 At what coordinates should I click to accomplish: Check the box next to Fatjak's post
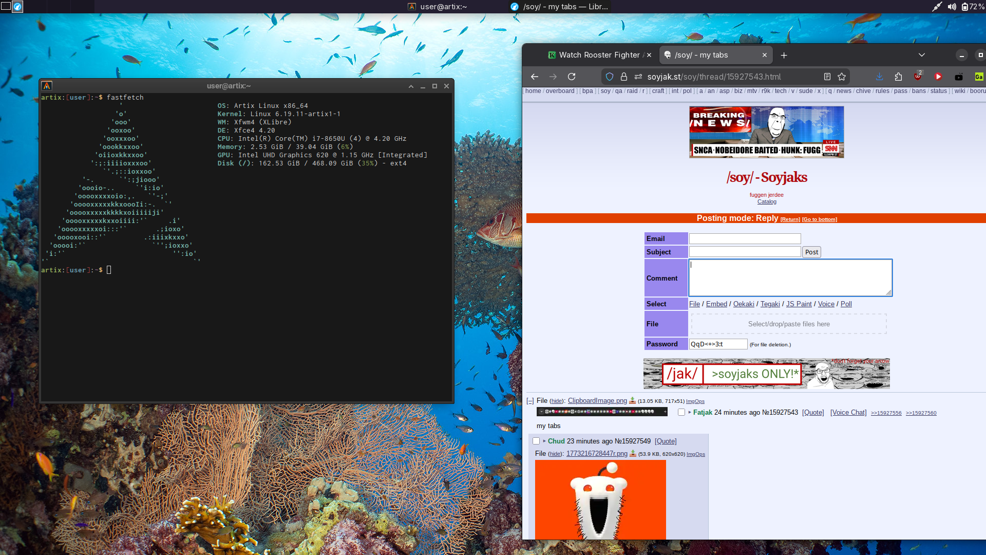pos(681,412)
